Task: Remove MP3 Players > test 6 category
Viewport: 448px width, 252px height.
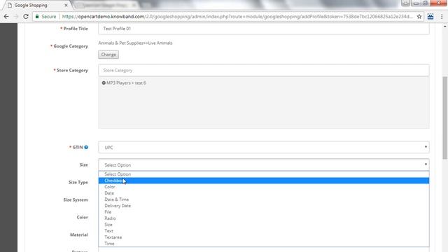Action: [104, 83]
